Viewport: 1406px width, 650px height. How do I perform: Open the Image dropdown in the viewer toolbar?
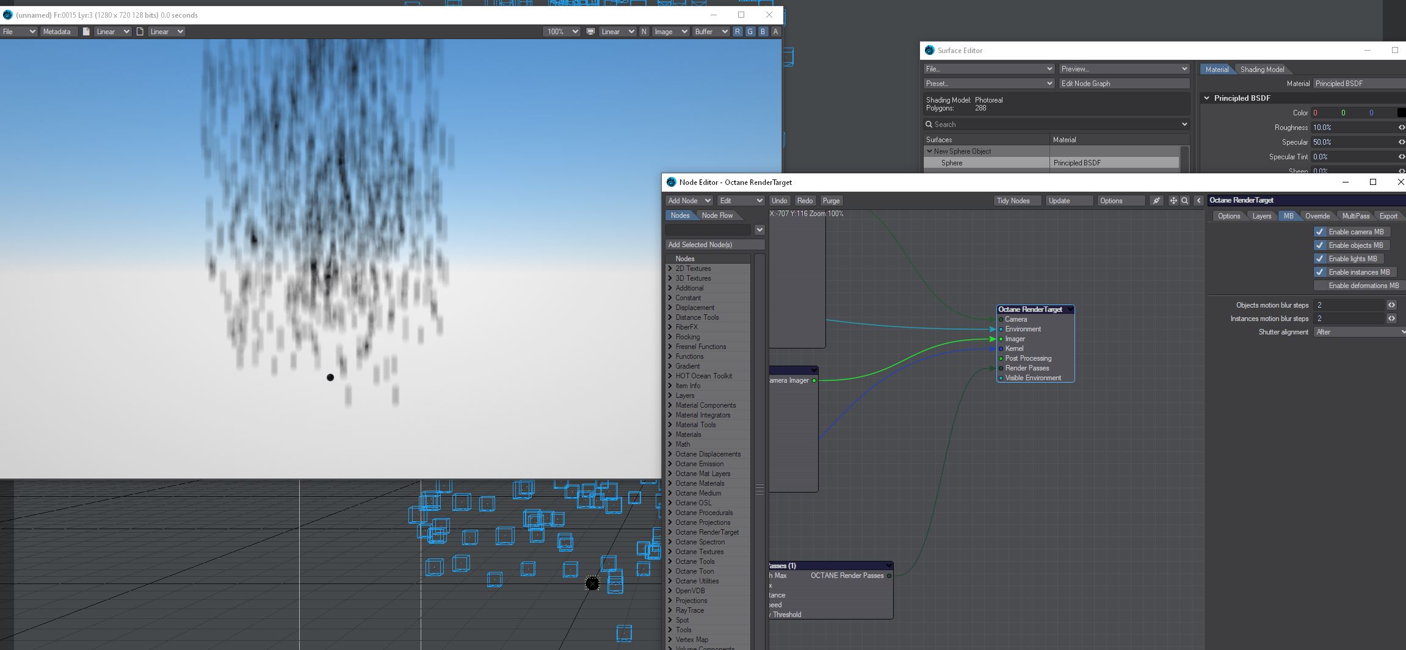[670, 32]
